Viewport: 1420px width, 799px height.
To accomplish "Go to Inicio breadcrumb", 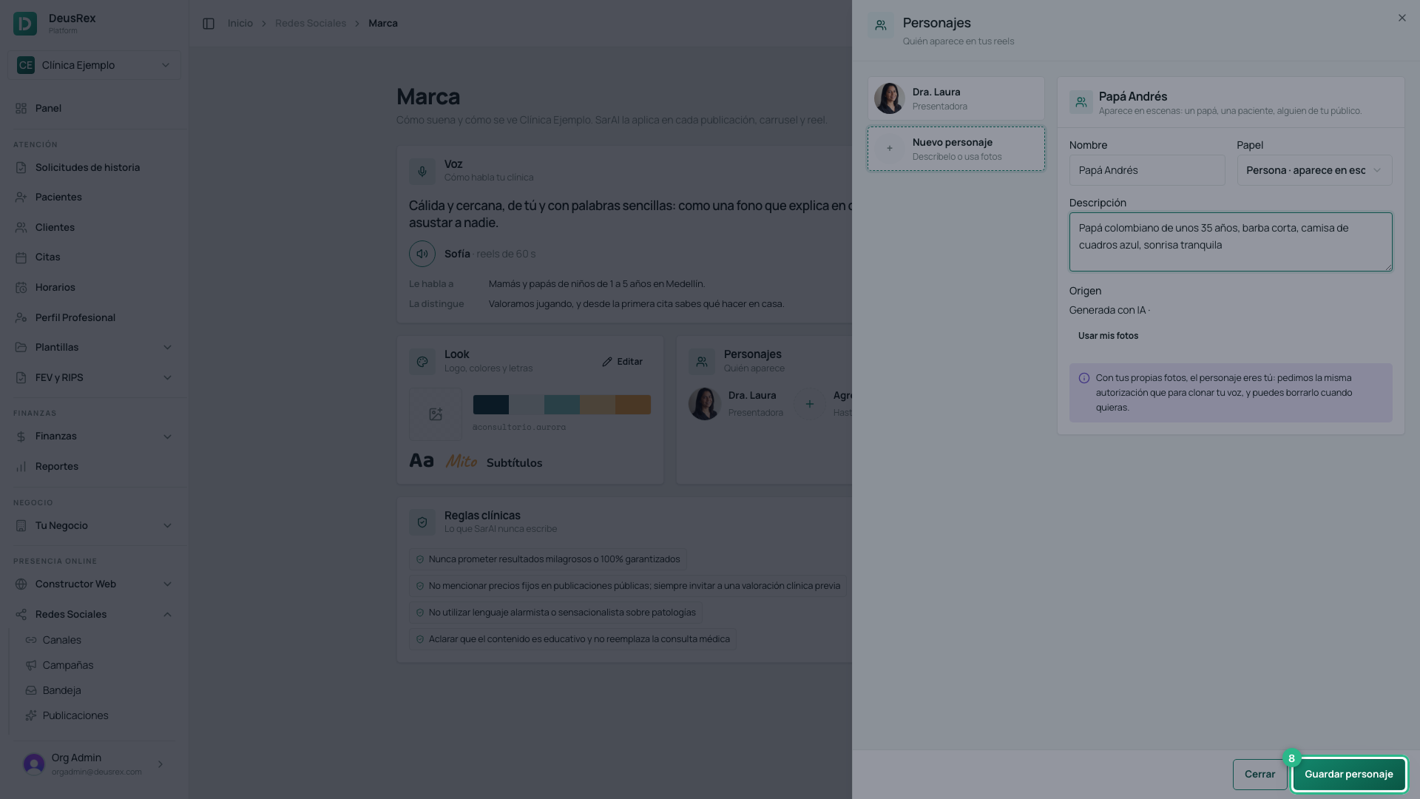I will tap(240, 24).
